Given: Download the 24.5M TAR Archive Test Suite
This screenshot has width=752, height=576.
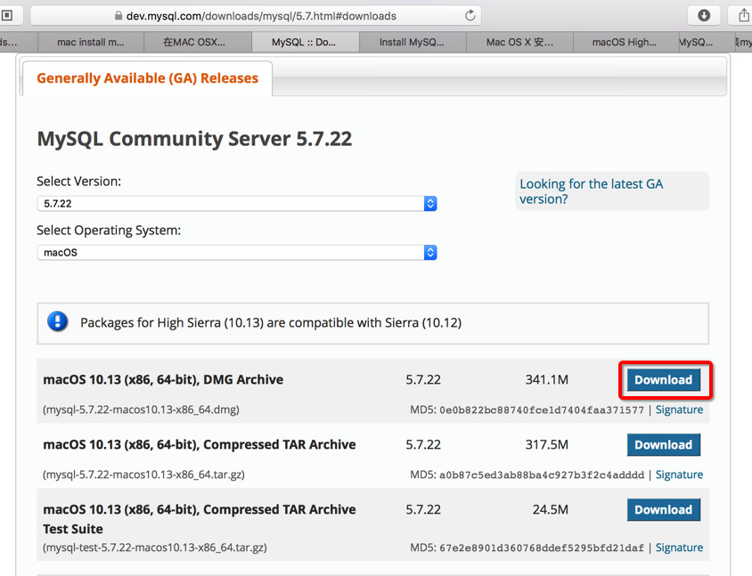Looking at the screenshot, I should coord(663,509).
